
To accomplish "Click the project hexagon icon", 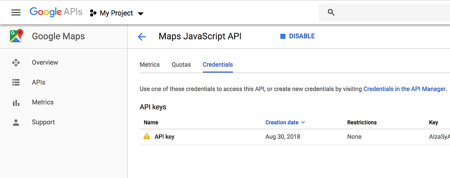I will click(93, 13).
